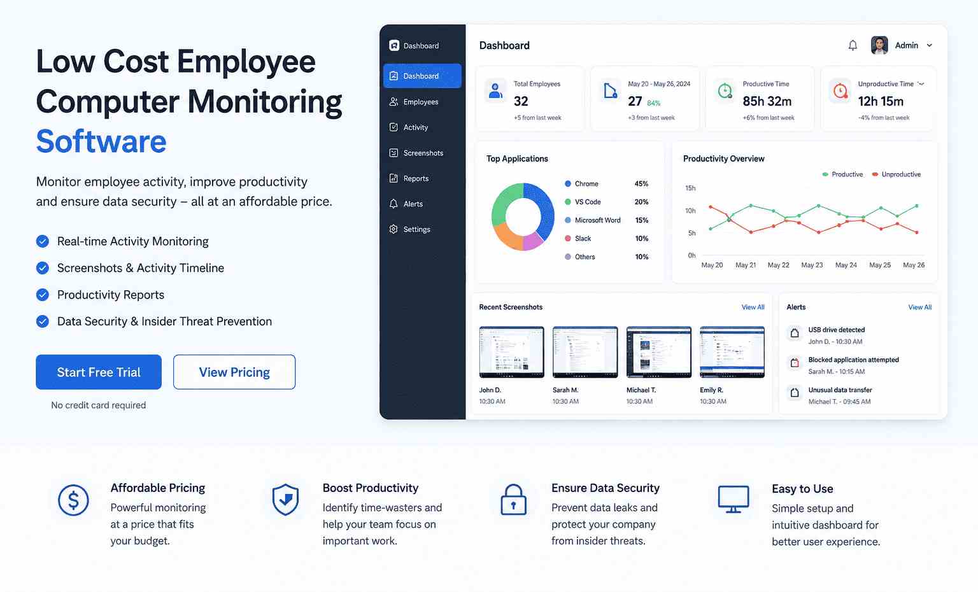978x592 pixels.
Task: Click the monitor Easy to Use icon
Action: 733,500
